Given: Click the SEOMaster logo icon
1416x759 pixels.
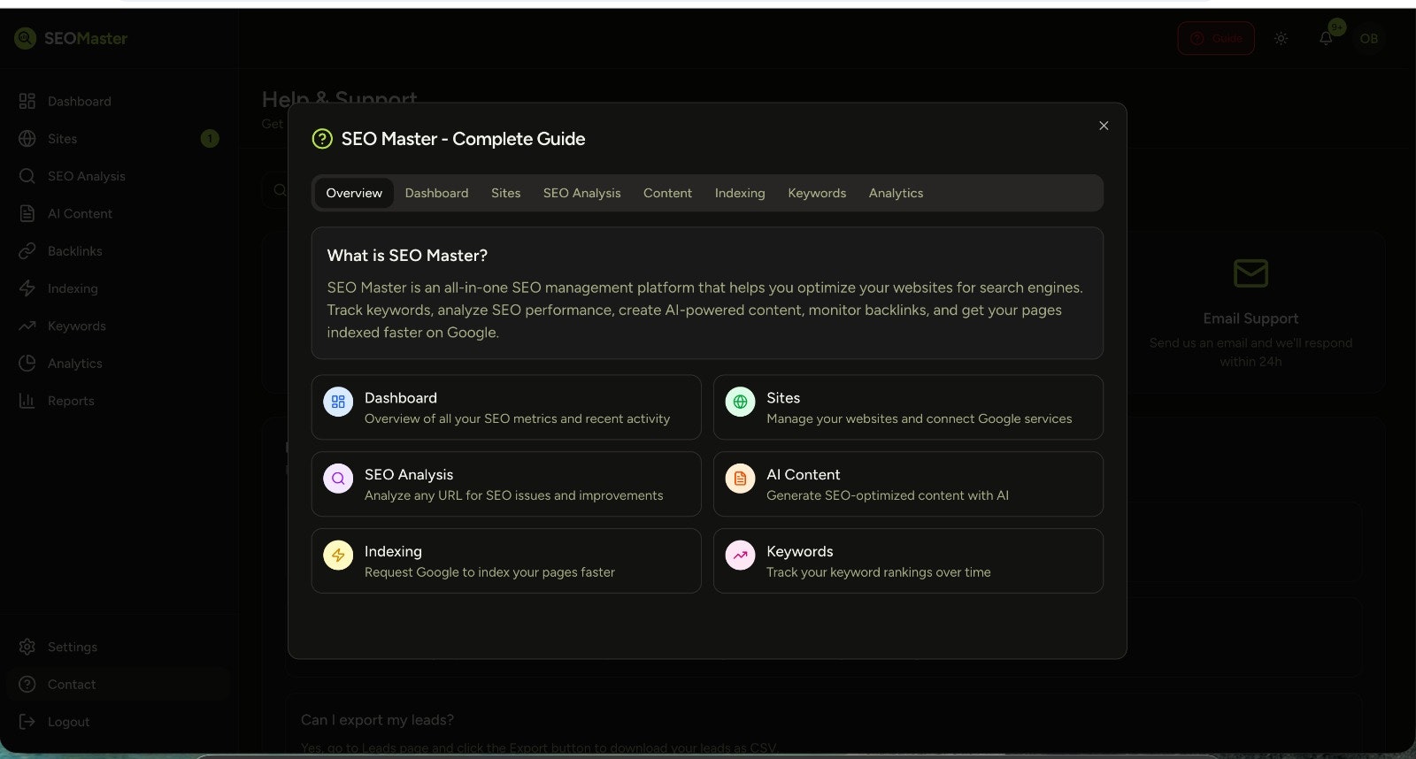Looking at the screenshot, I should point(25,38).
